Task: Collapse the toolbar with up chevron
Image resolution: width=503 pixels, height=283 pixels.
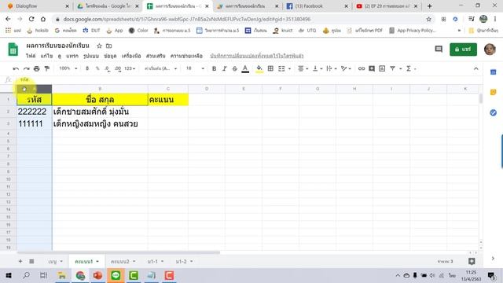Action: (475, 68)
